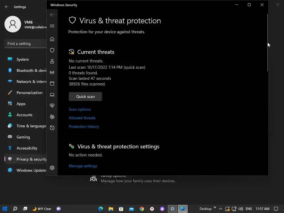Open Firewall & network protection sidebar icon
The height and width of the screenshot is (213, 284).
click(52, 72)
